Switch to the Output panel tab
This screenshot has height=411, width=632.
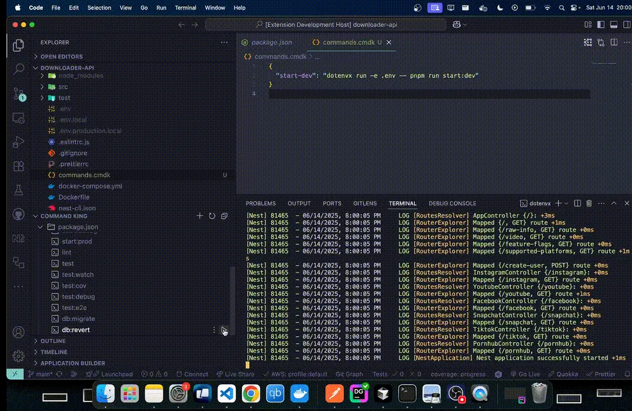click(x=299, y=203)
